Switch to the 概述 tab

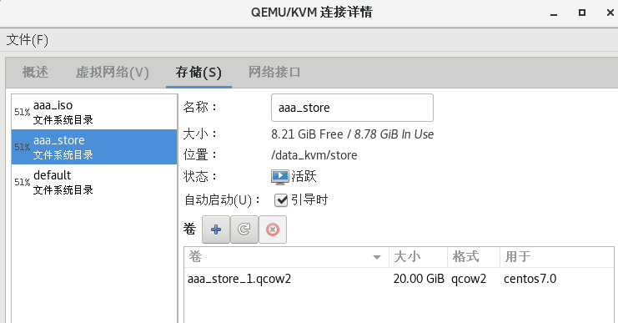pos(36,72)
